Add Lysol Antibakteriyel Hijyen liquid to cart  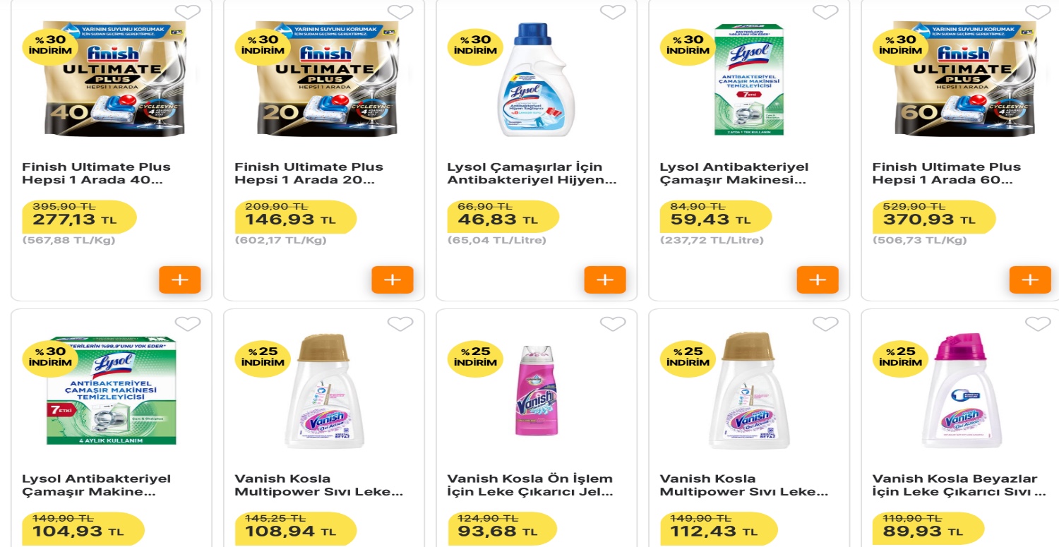point(604,279)
